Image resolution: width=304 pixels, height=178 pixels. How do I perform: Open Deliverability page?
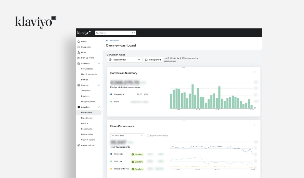87,134
